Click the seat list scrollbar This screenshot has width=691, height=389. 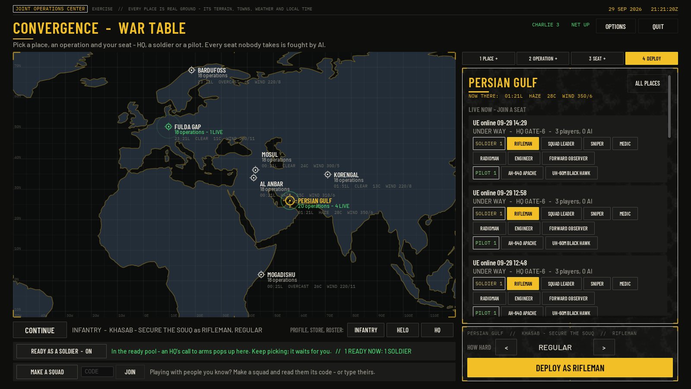pyautogui.click(x=669, y=107)
